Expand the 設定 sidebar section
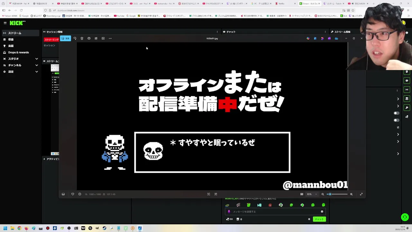The height and width of the screenshot is (232, 412). pyautogui.click(x=20, y=72)
